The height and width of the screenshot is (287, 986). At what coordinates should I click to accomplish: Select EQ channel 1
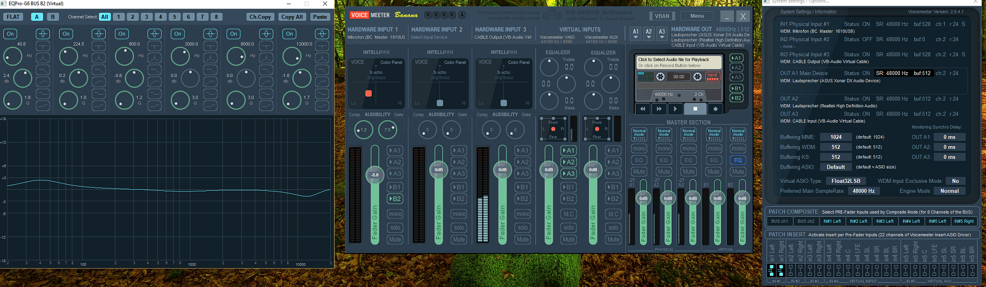point(119,17)
